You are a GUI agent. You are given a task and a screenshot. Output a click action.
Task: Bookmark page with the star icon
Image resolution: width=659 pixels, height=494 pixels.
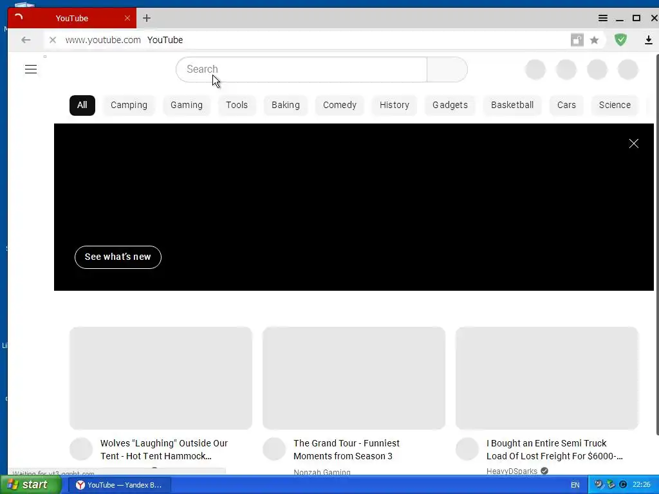pyautogui.click(x=594, y=40)
